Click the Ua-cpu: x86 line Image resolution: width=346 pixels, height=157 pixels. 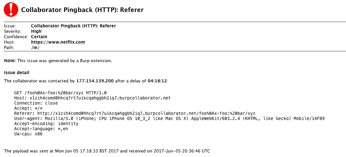click(28, 134)
